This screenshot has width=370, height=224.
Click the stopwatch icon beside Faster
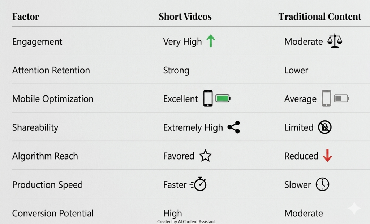198,184
